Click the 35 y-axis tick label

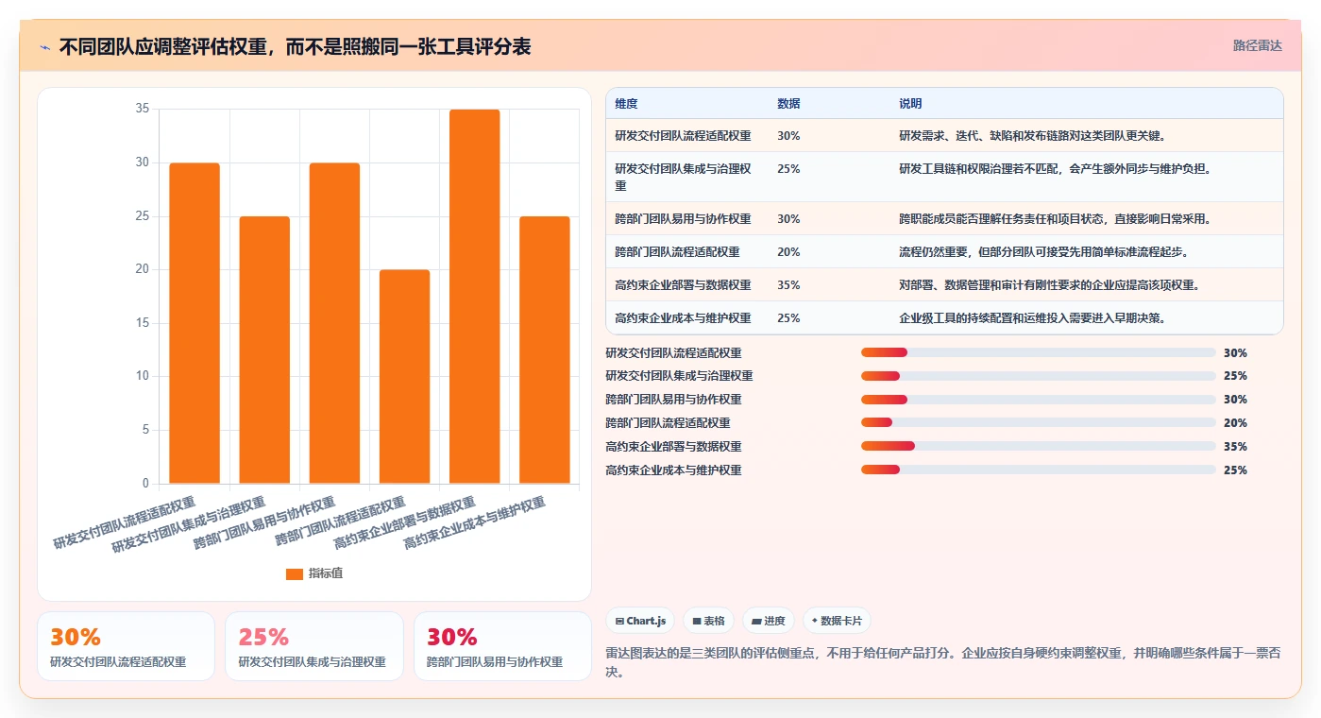143,109
